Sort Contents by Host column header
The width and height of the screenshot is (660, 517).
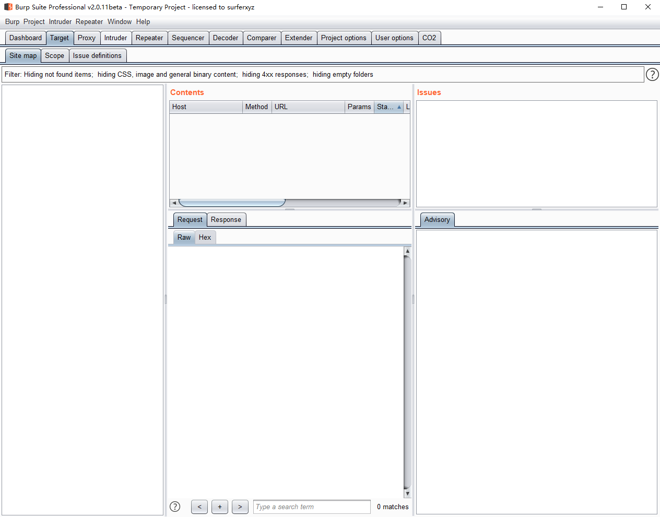click(x=206, y=107)
